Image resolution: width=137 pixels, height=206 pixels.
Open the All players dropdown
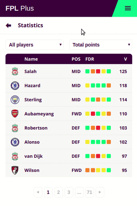click(x=34, y=45)
